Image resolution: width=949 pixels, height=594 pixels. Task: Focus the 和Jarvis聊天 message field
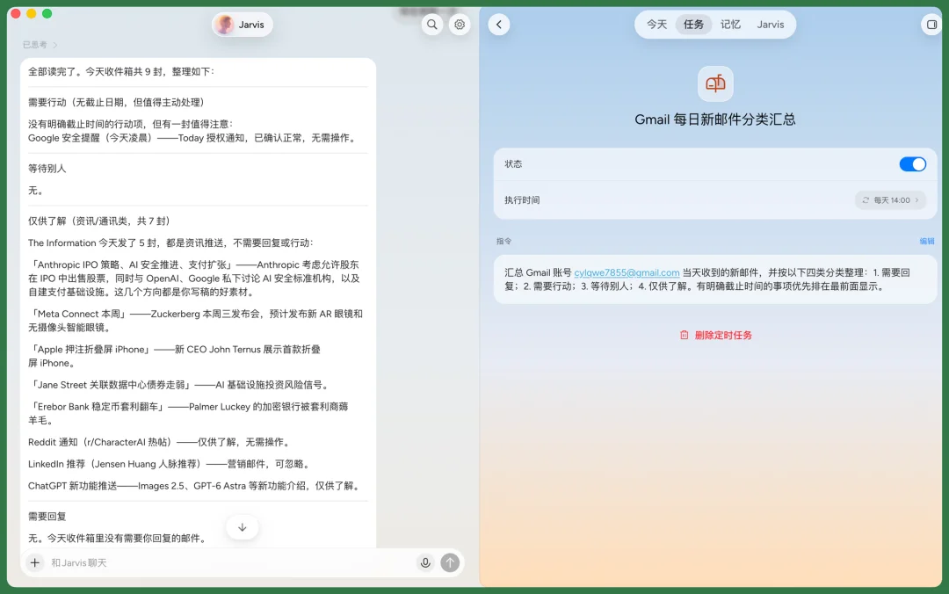click(230, 562)
